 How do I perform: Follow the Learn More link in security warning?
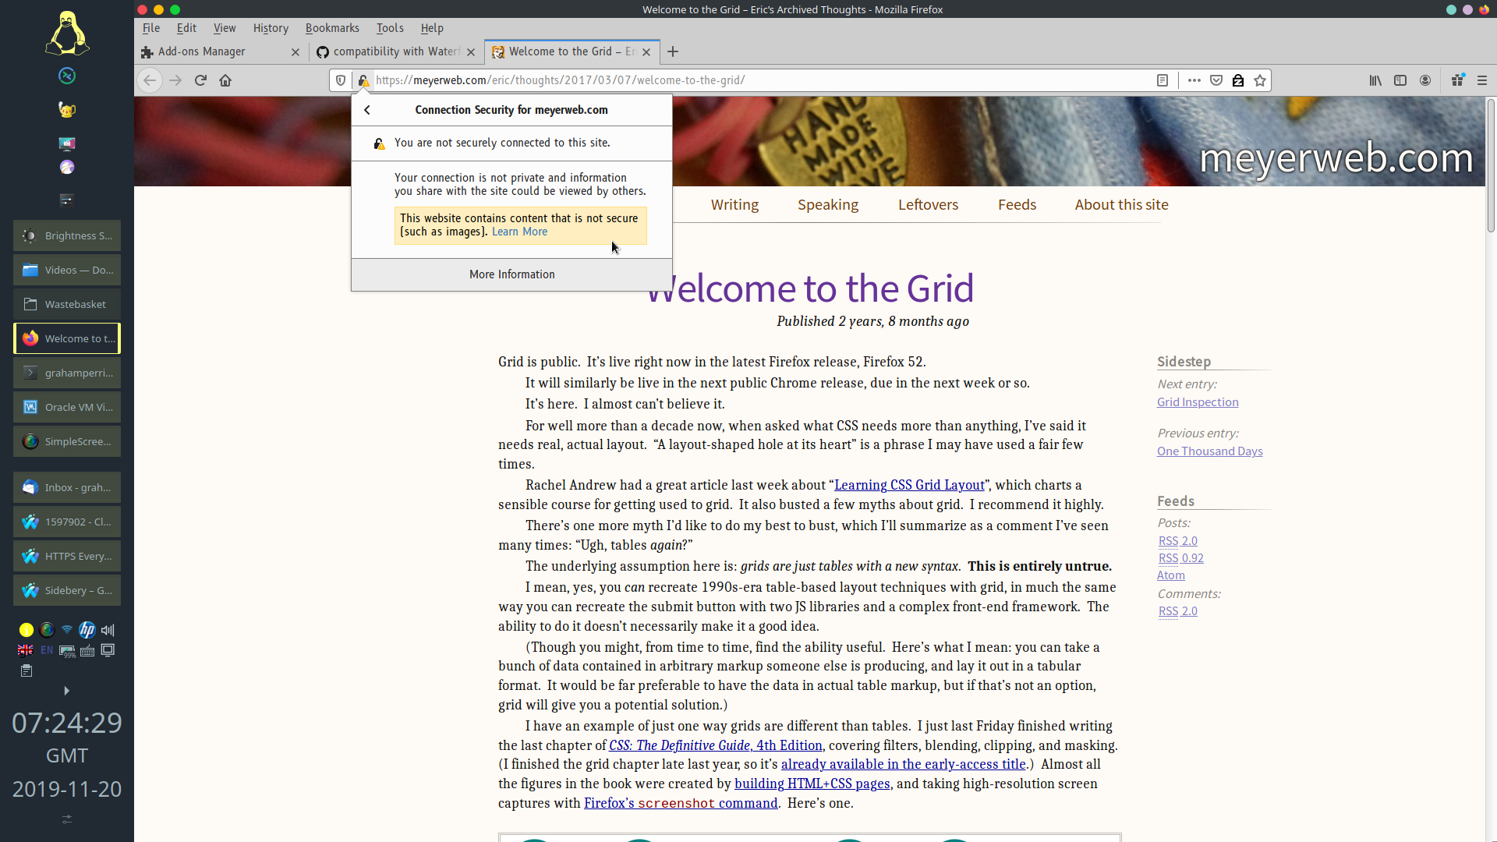click(x=519, y=232)
